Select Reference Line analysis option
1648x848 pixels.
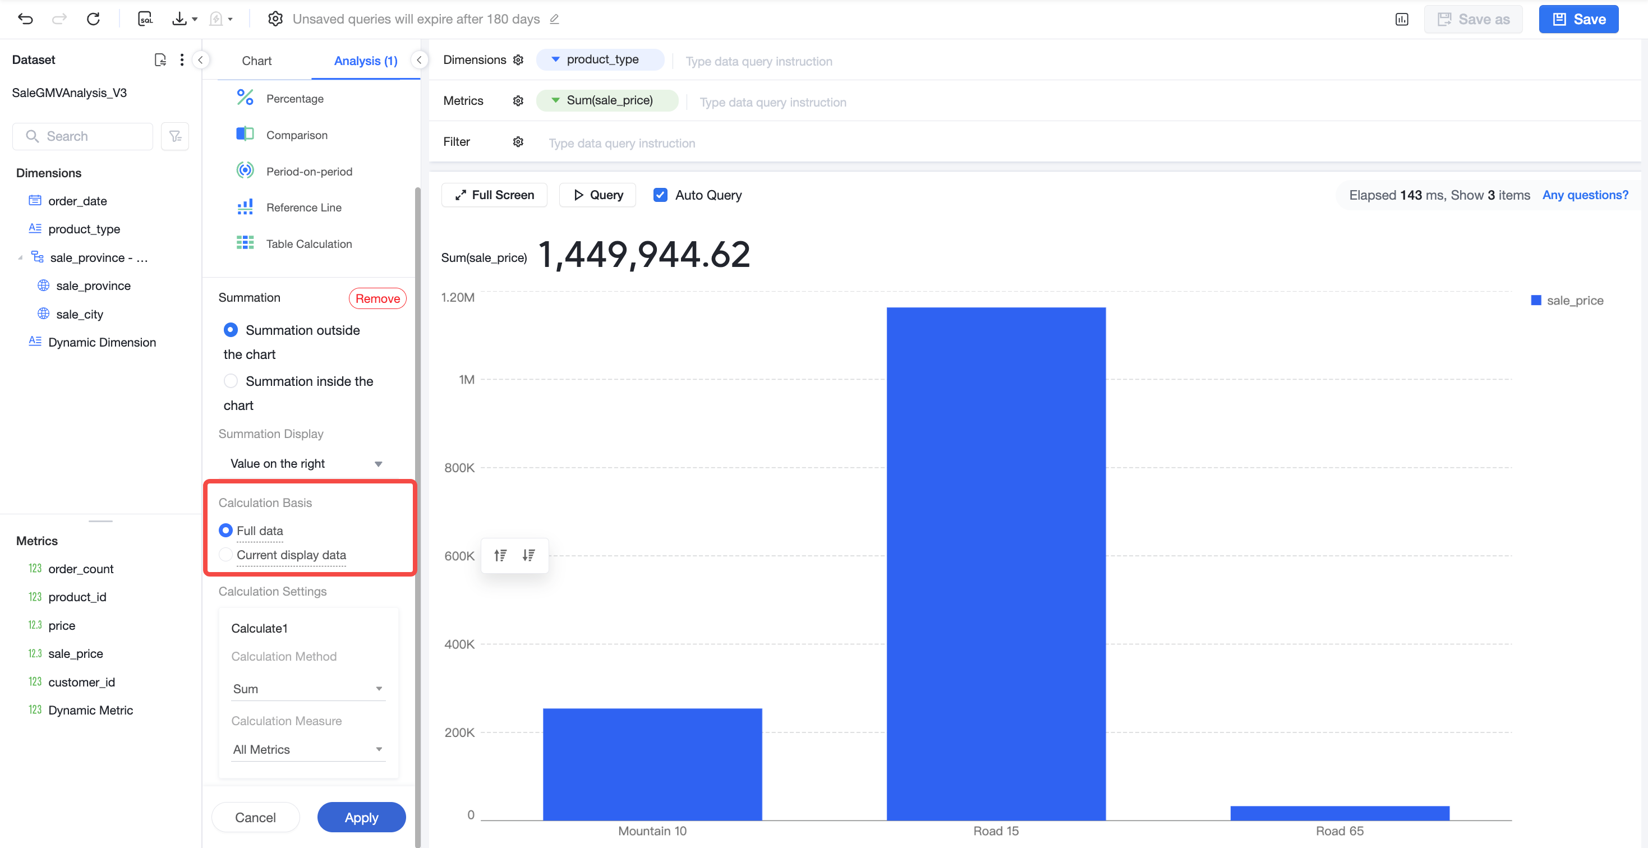(304, 207)
